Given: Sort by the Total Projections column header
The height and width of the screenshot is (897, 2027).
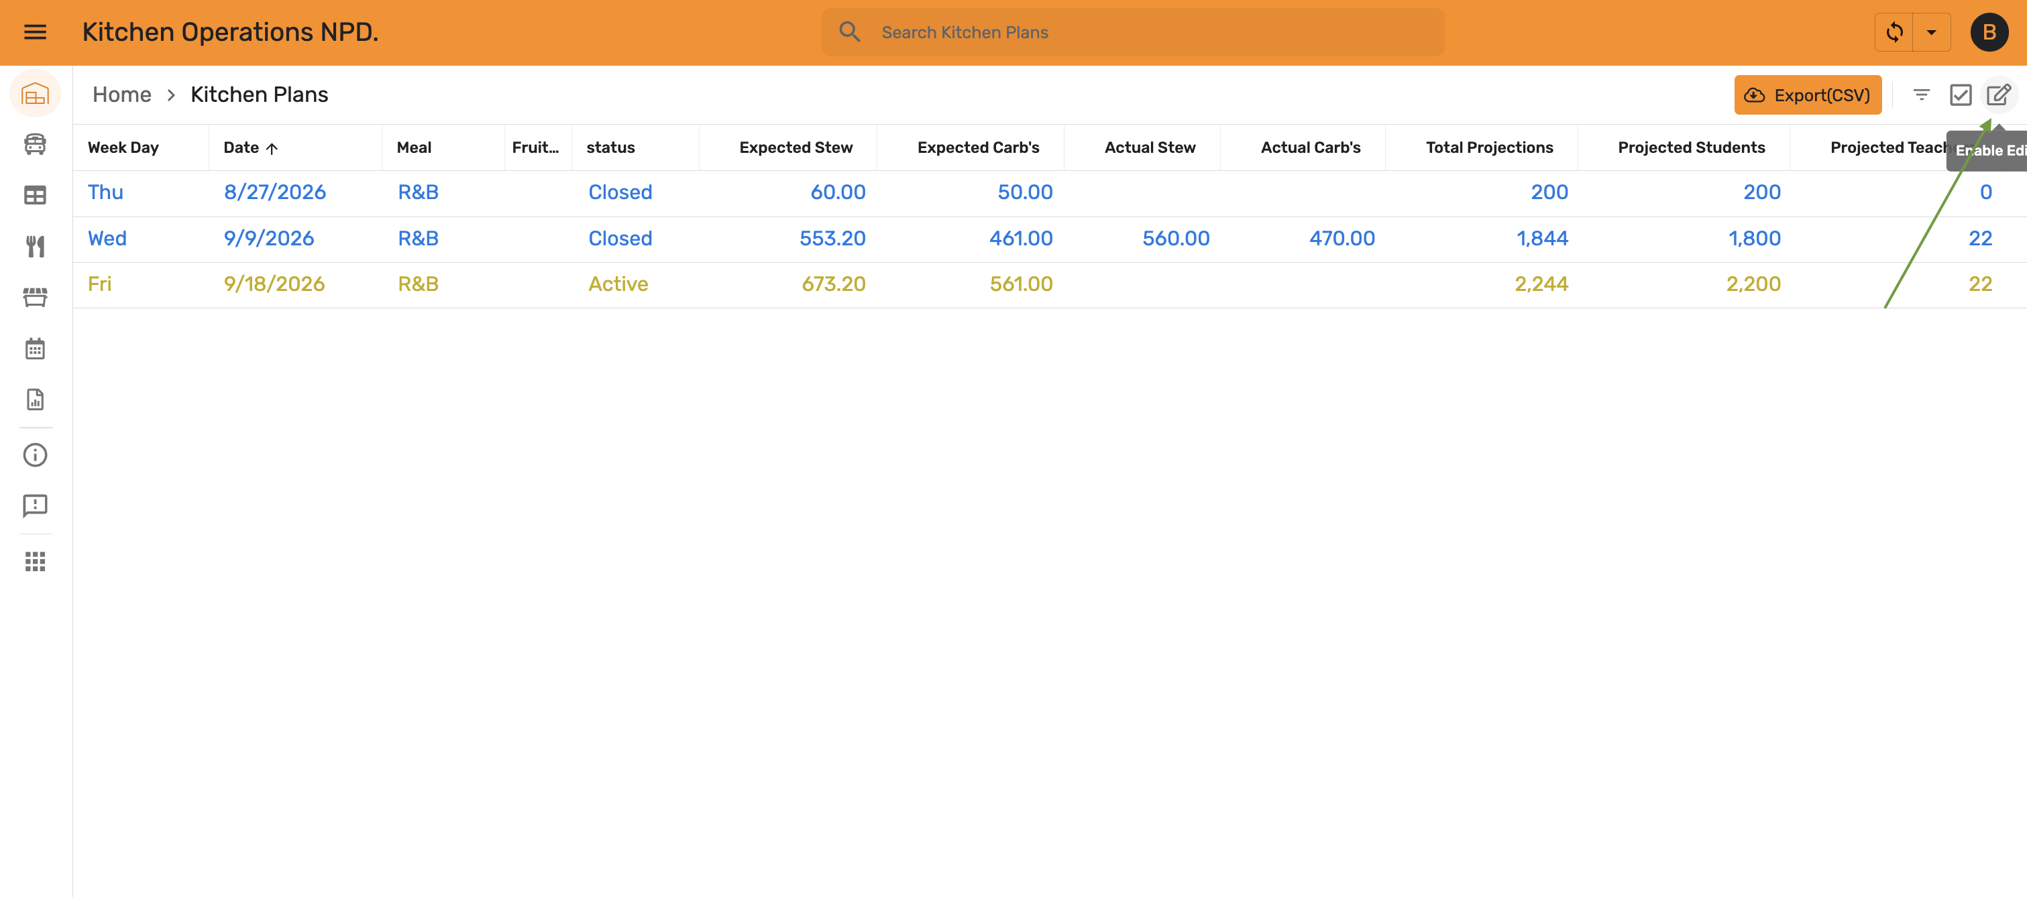Looking at the screenshot, I should click(x=1489, y=147).
